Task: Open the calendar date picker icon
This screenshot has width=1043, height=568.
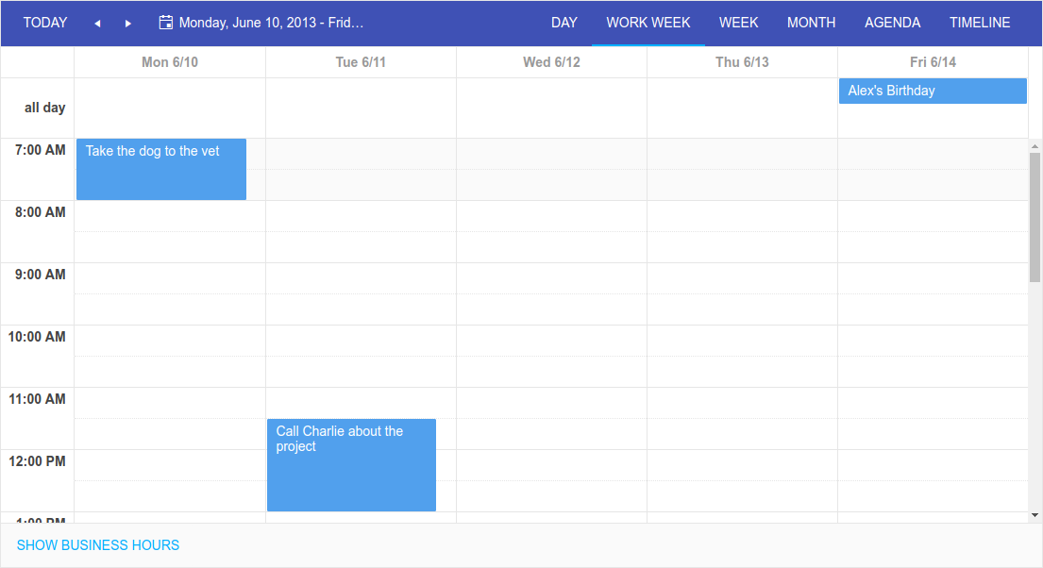Action: click(x=165, y=23)
